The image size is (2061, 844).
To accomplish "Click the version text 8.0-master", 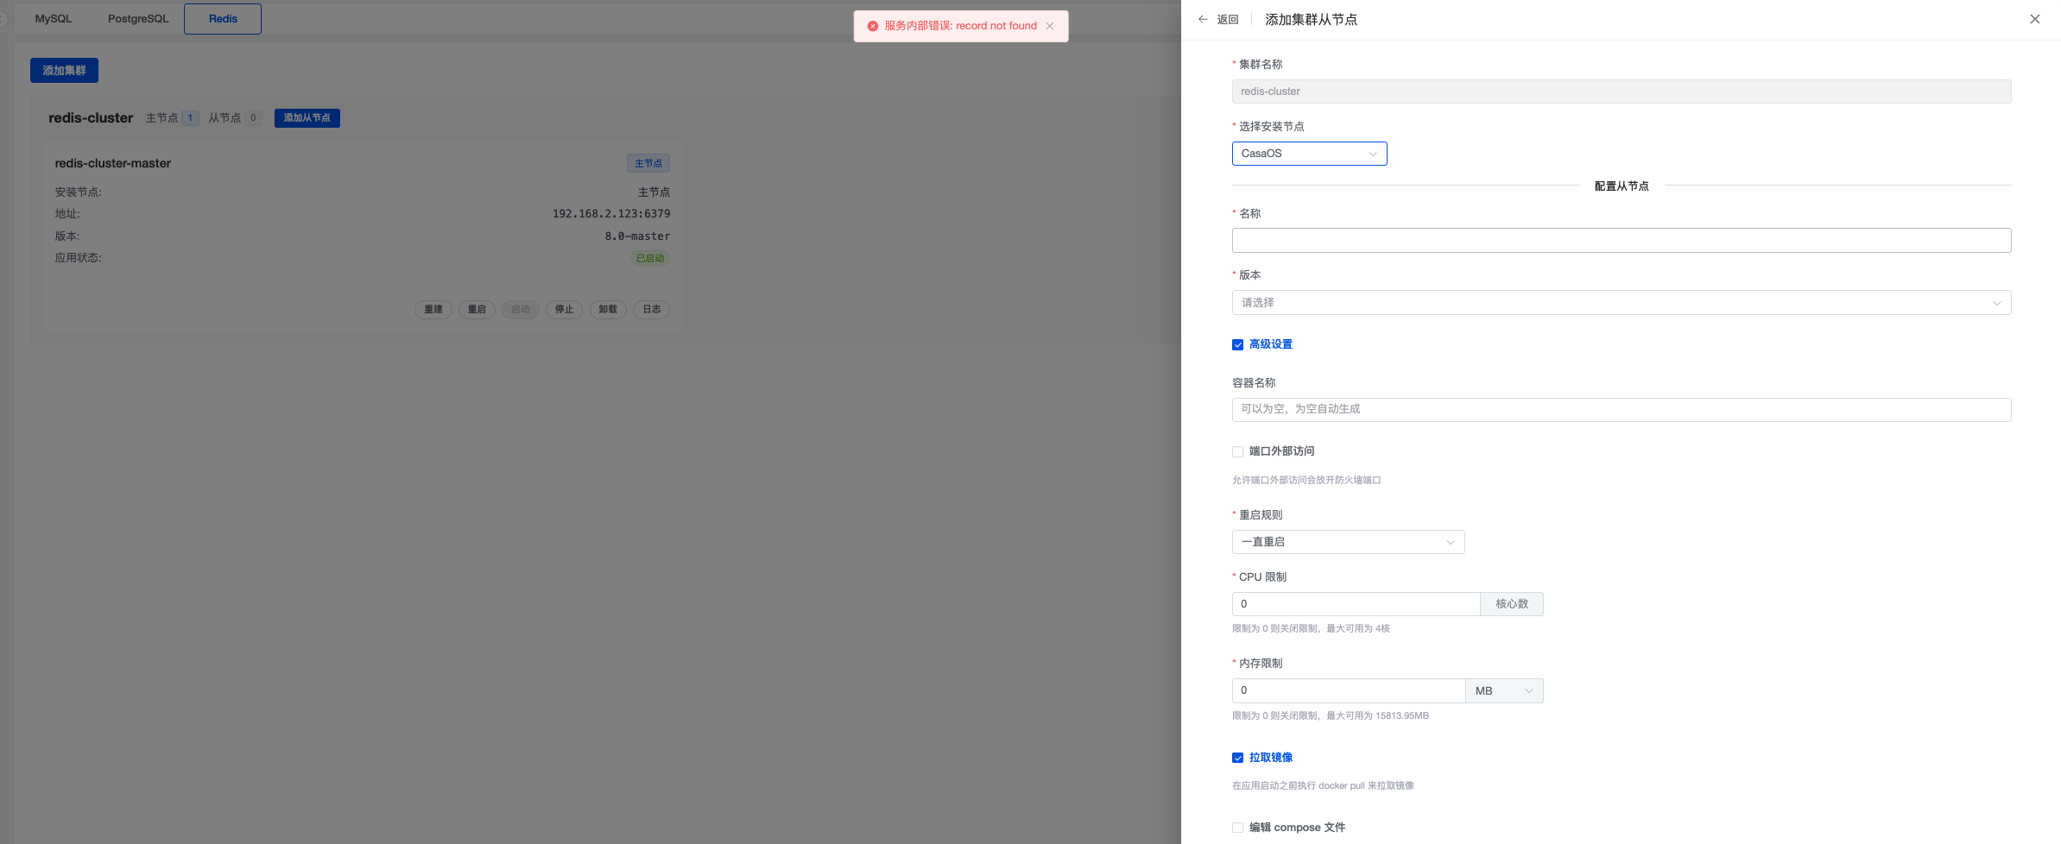I will (637, 236).
